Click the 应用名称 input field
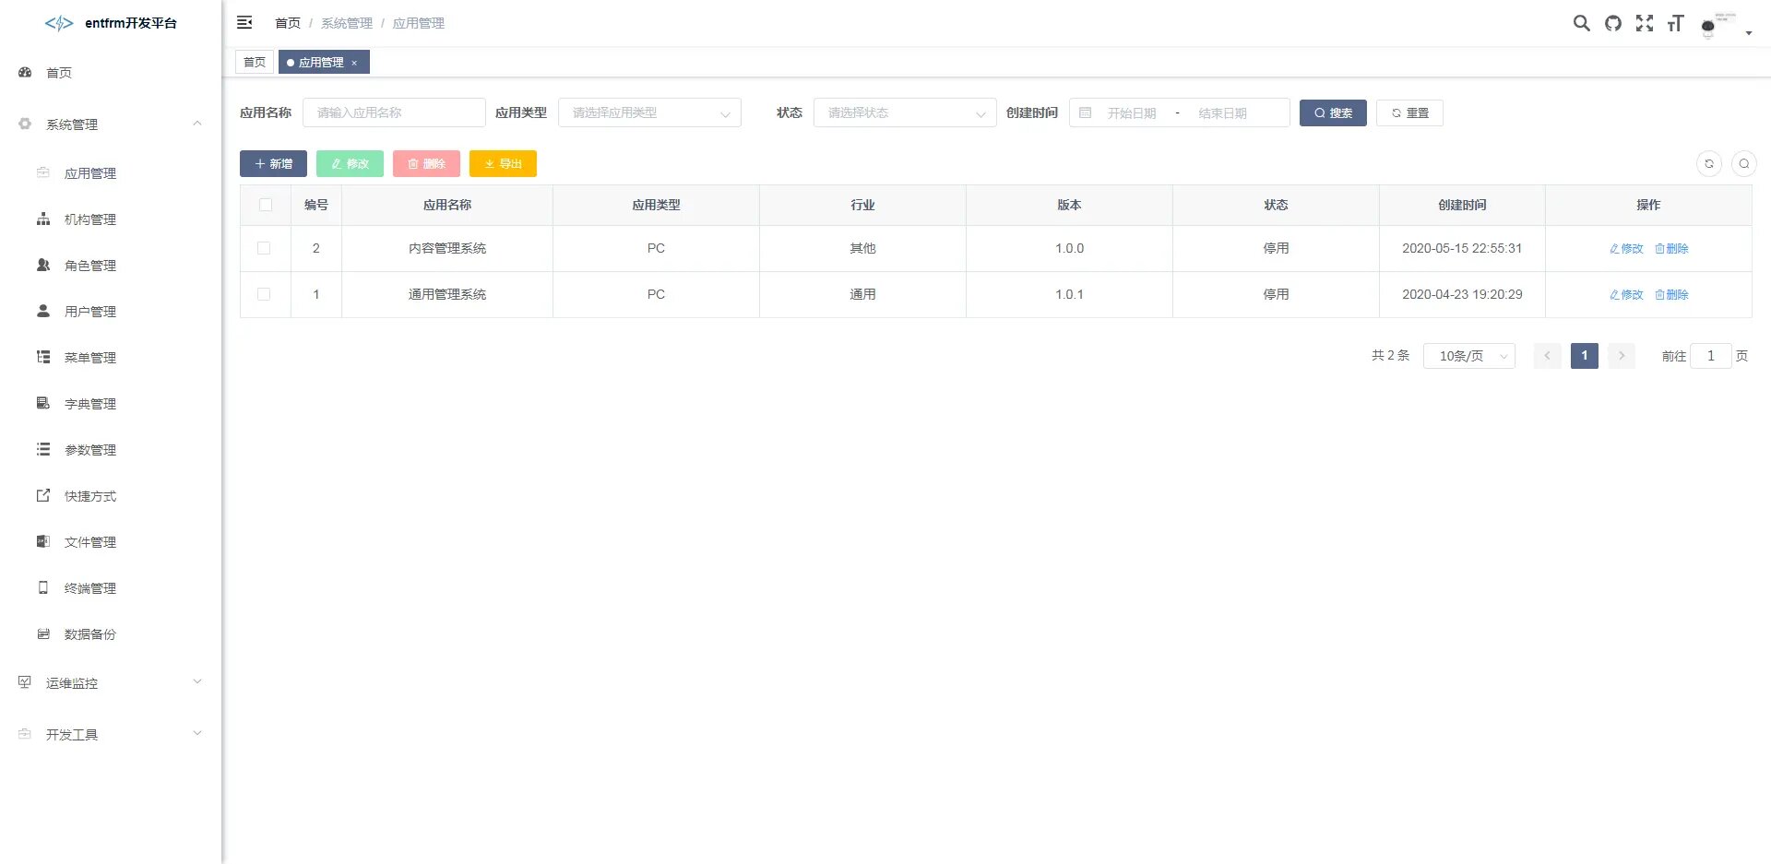This screenshot has width=1771, height=864. click(394, 112)
